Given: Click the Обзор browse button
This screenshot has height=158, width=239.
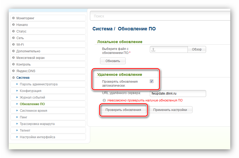Looking at the screenshot, I should click(x=197, y=49).
